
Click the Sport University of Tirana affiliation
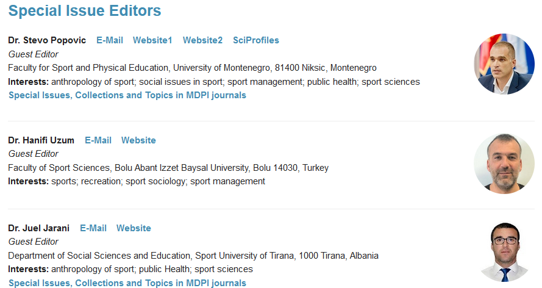click(193, 256)
